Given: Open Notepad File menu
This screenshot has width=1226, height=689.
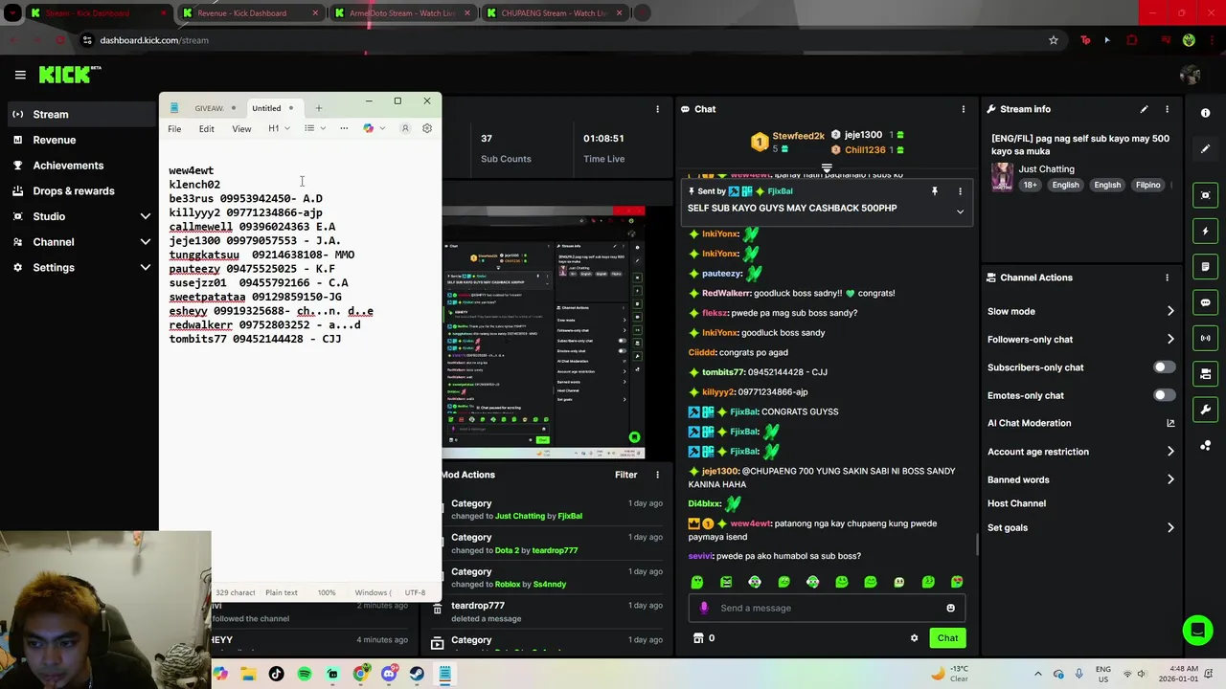Looking at the screenshot, I should tap(174, 128).
